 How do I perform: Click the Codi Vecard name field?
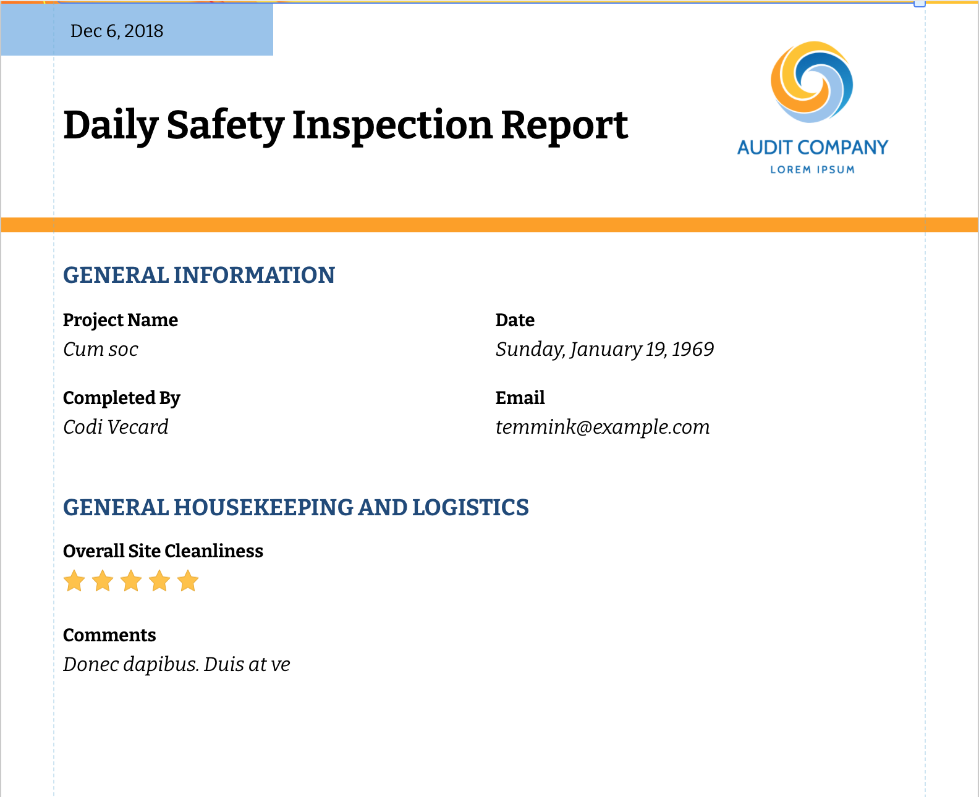coord(116,428)
